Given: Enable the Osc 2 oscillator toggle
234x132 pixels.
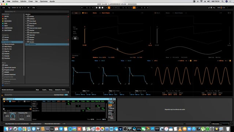Looking at the screenshot, I should (x=155, y=13).
